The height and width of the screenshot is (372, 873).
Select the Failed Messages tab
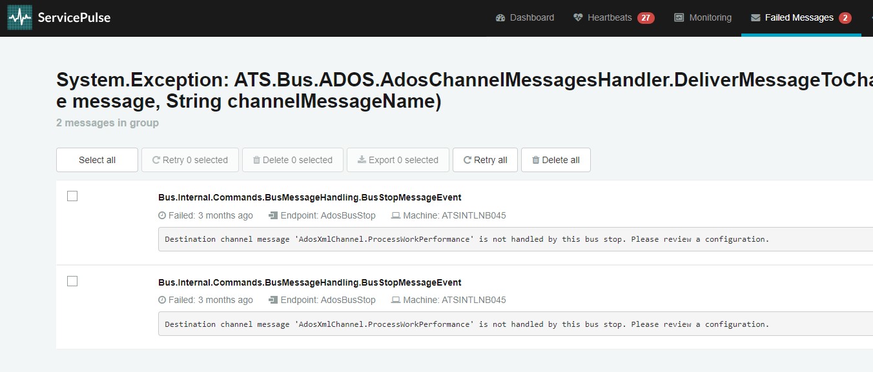click(x=792, y=17)
